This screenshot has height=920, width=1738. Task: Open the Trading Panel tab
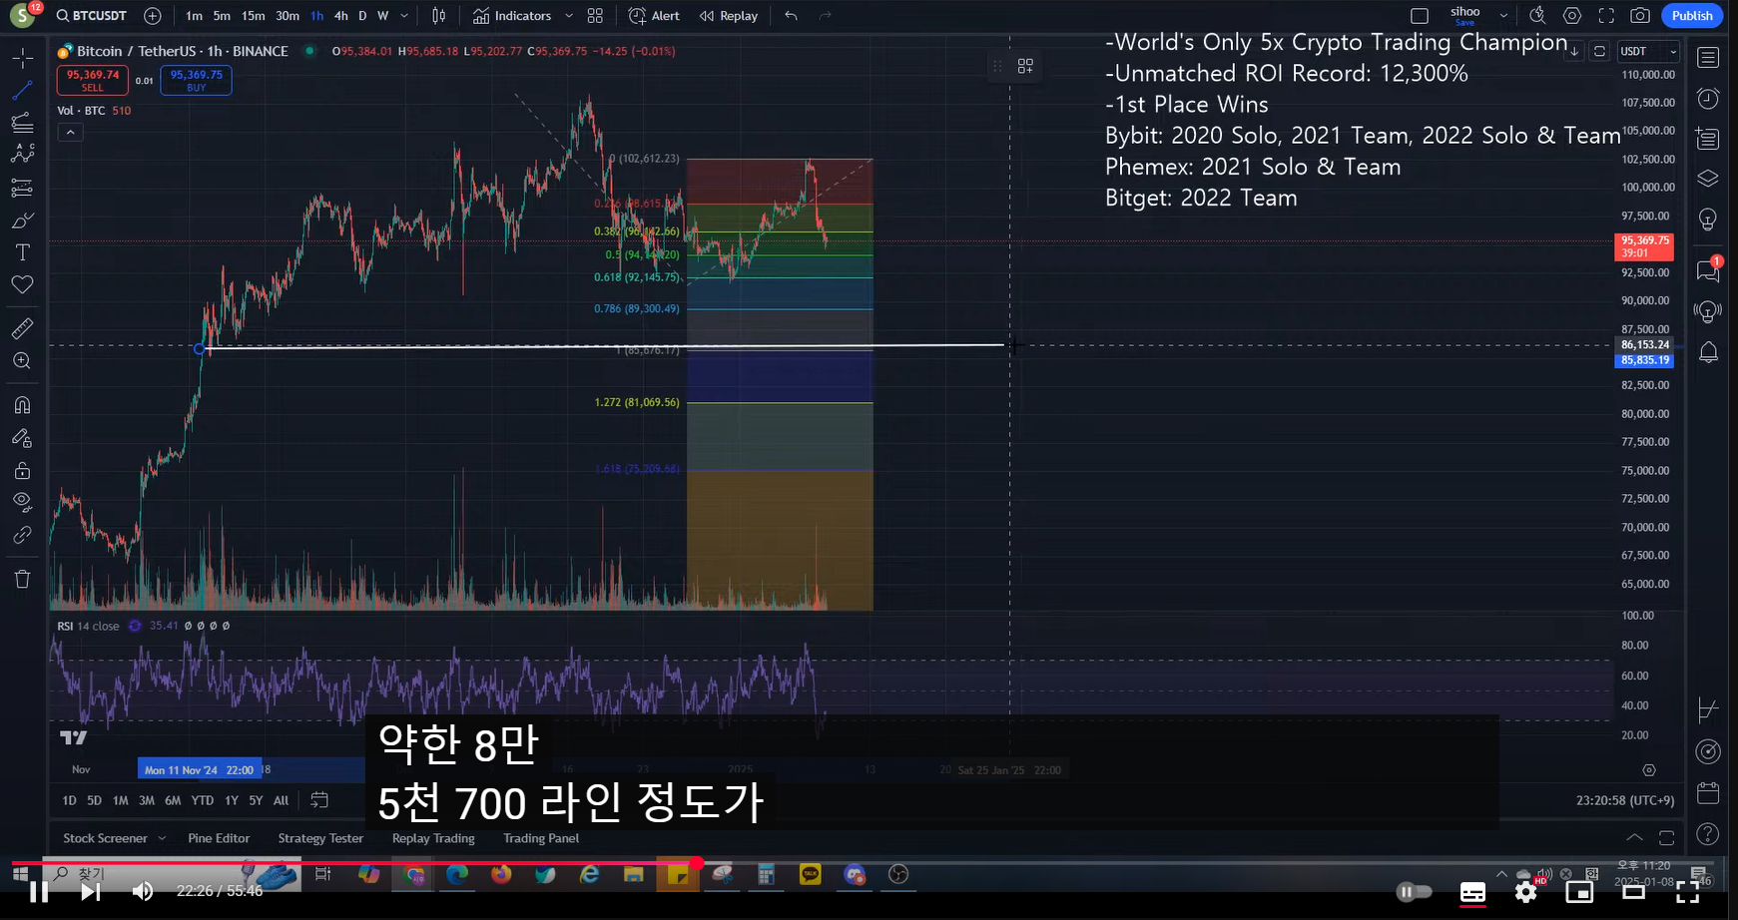pyautogui.click(x=541, y=838)
